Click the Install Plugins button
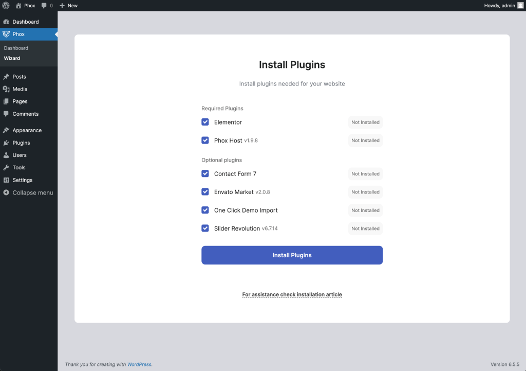The height and width of the screenshot is (371, 526). tap(292, 255)
